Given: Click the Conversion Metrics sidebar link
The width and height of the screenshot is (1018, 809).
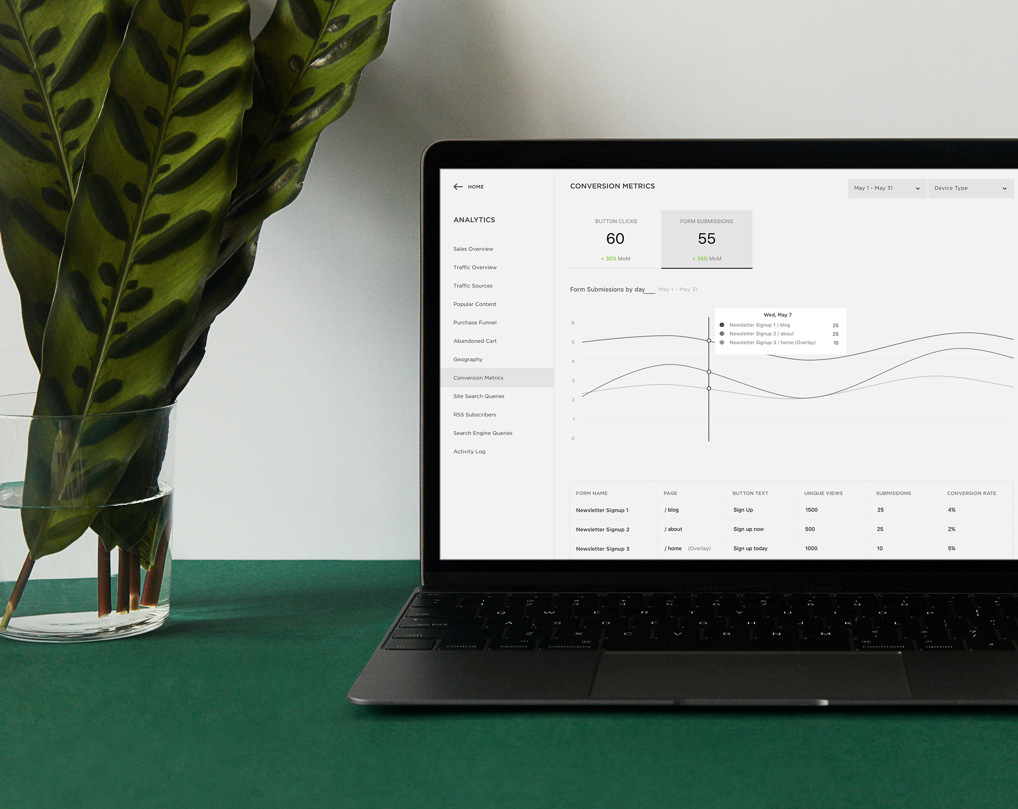Looking at the screenshot, I should (x=479, y=378).
